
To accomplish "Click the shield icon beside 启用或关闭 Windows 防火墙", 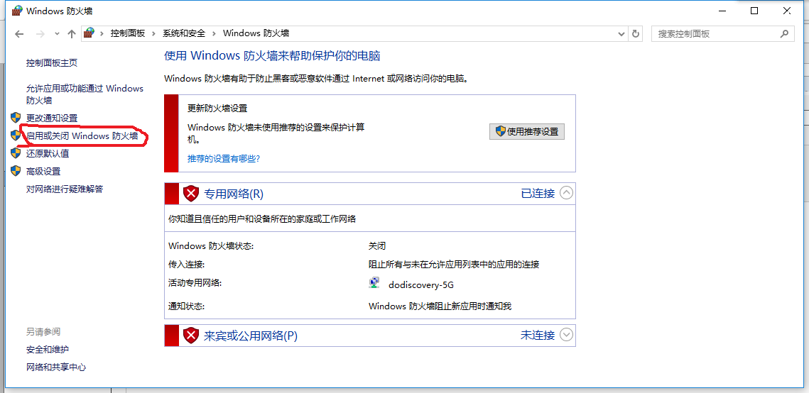I will (x=16, y=135).
